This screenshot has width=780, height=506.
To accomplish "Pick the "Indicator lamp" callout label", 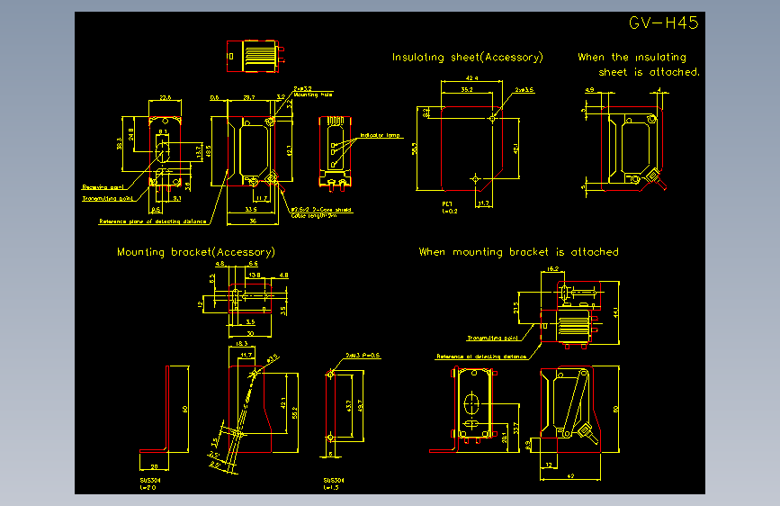I will [x=380, y=135].
